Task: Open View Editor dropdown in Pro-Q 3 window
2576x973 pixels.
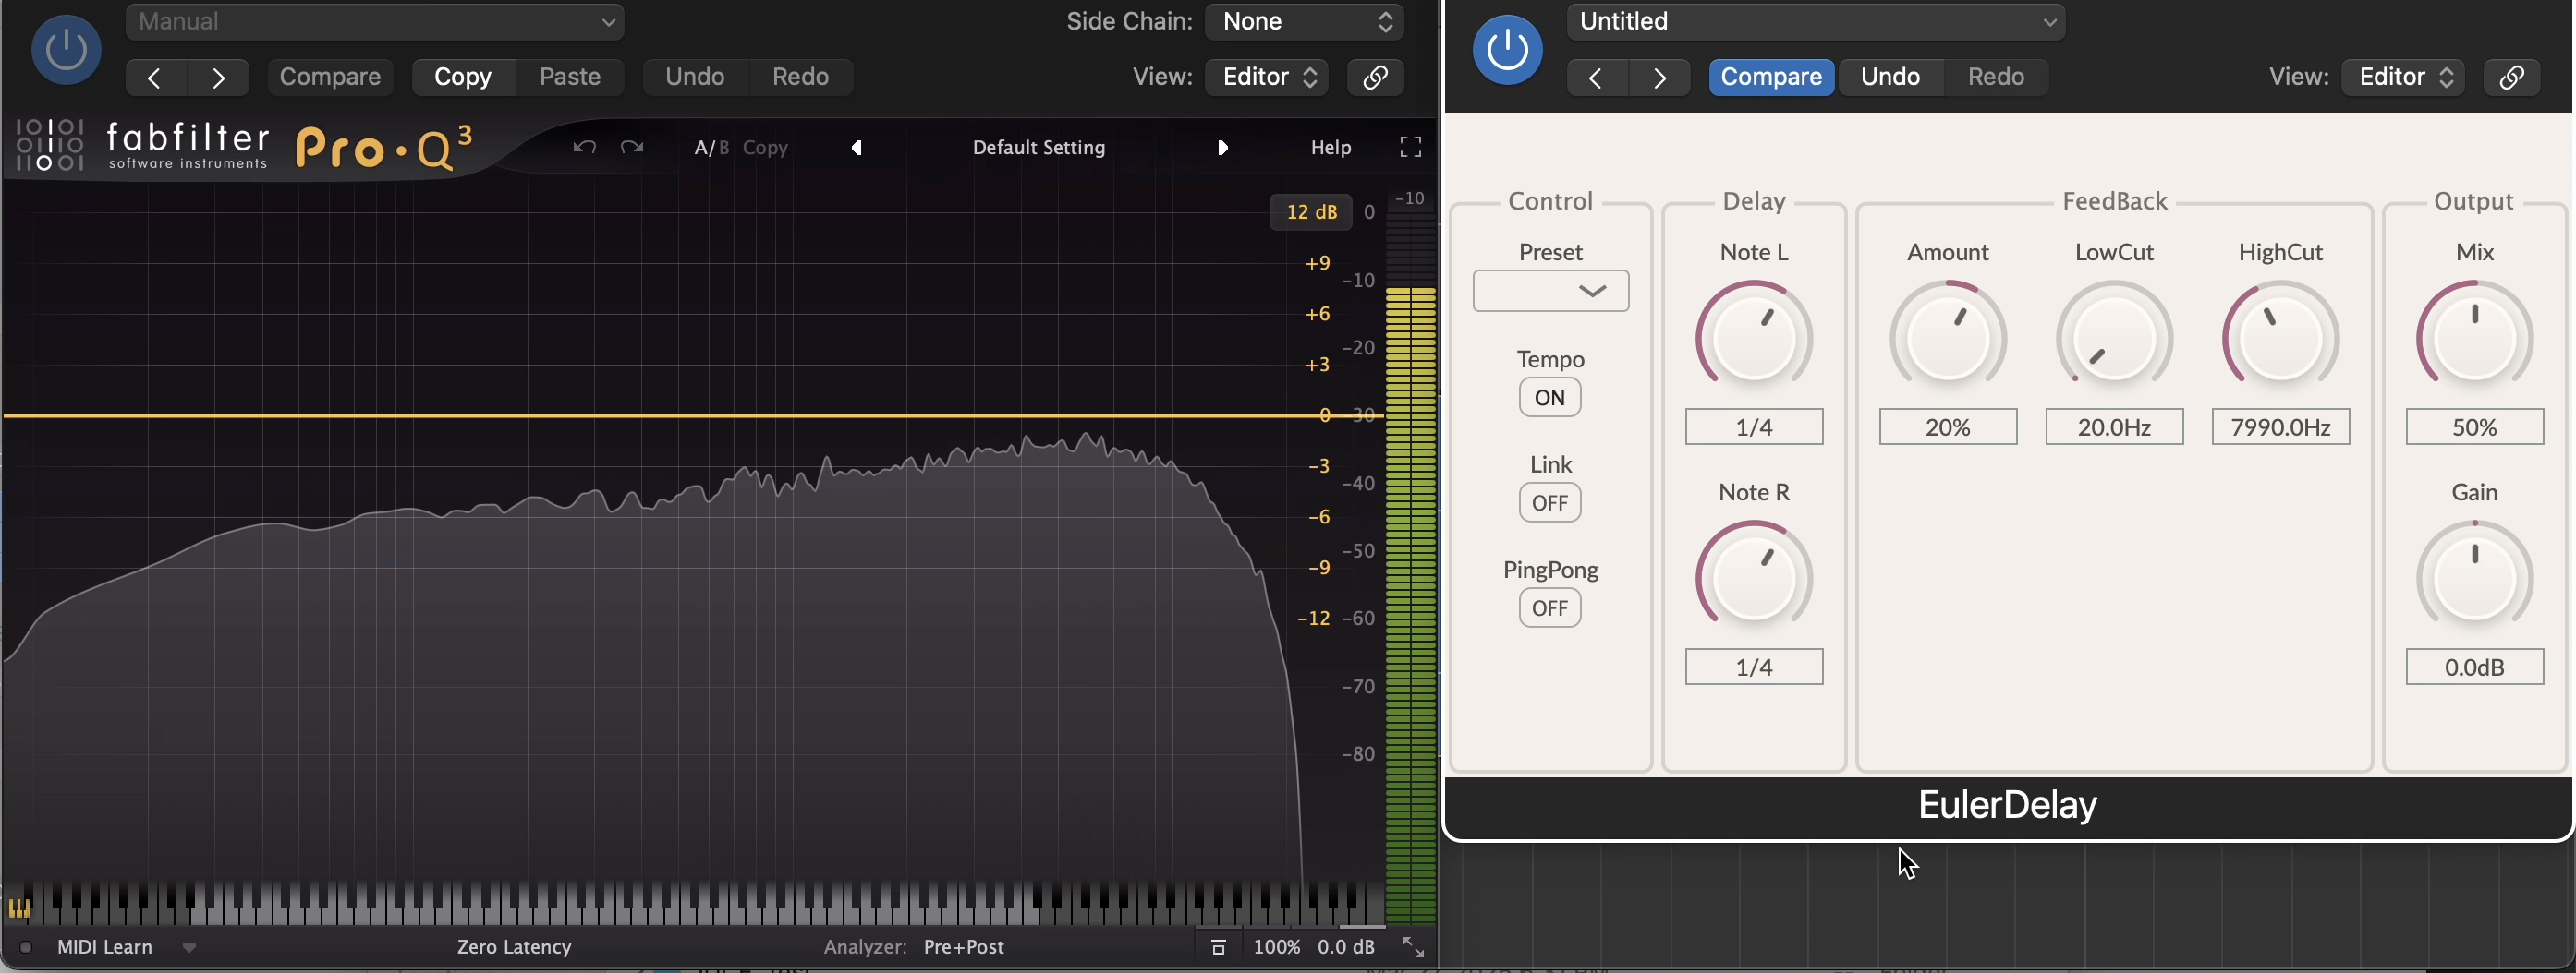Action: tap(1267, 77)
